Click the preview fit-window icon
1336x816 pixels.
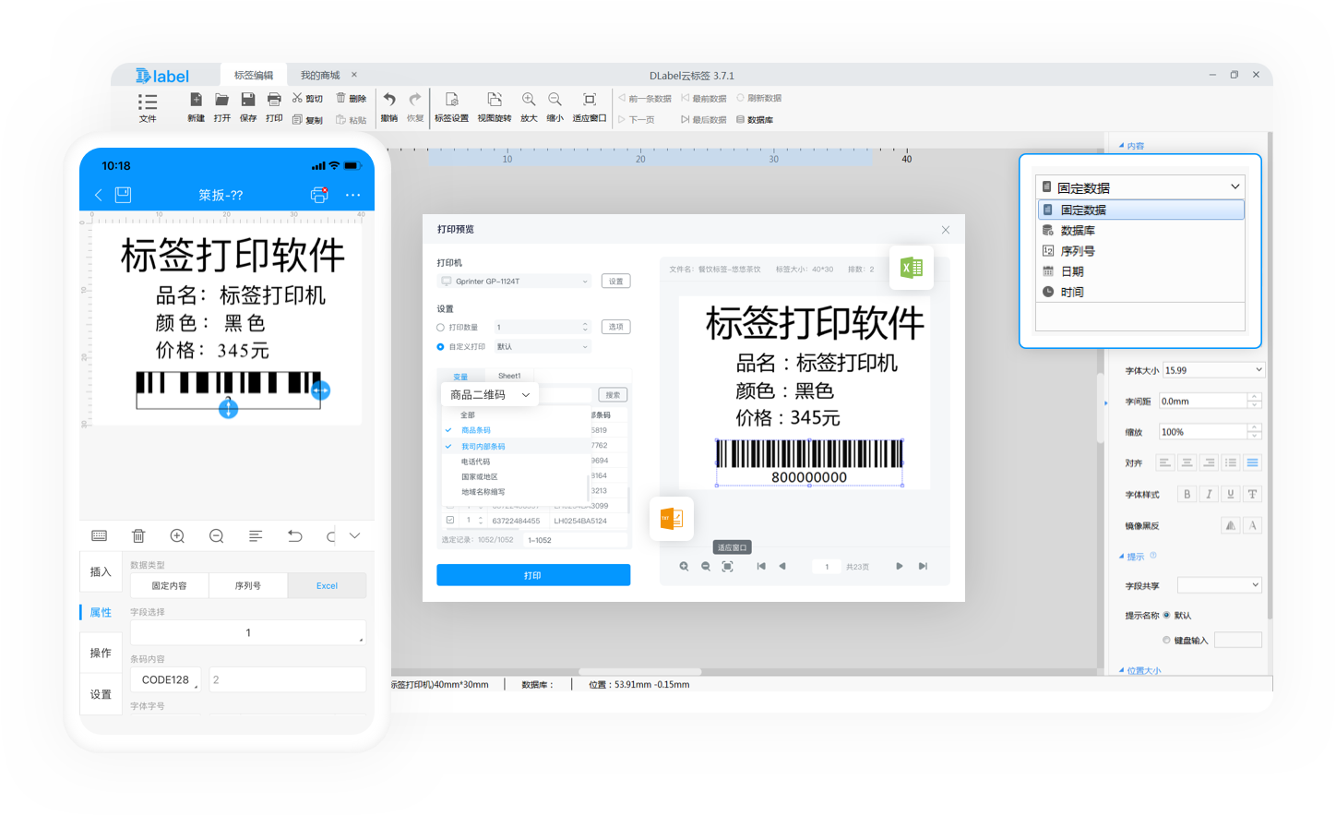point(728,567)
